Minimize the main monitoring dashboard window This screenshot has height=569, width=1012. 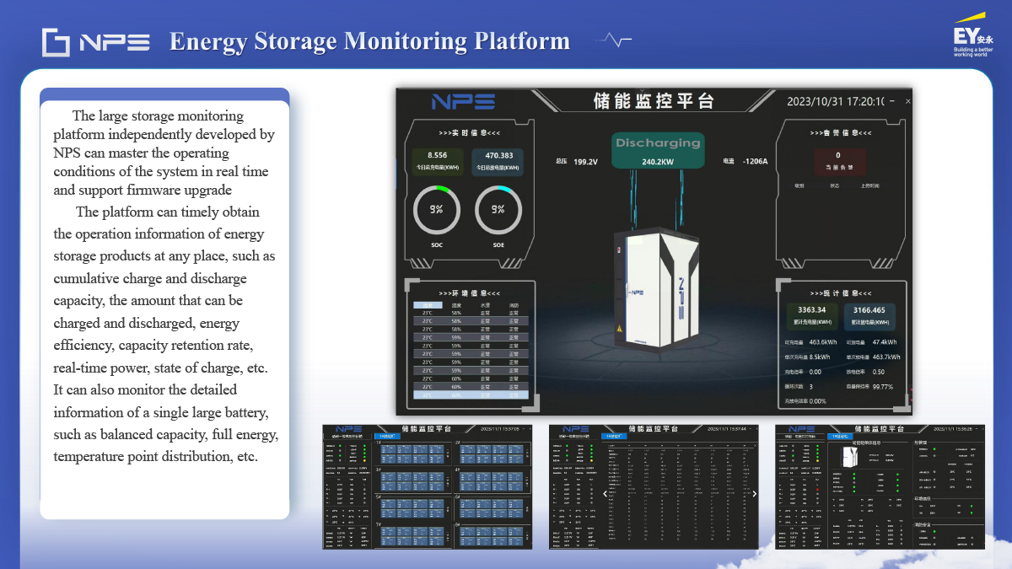pyautogui.click(x=891, y=101)
